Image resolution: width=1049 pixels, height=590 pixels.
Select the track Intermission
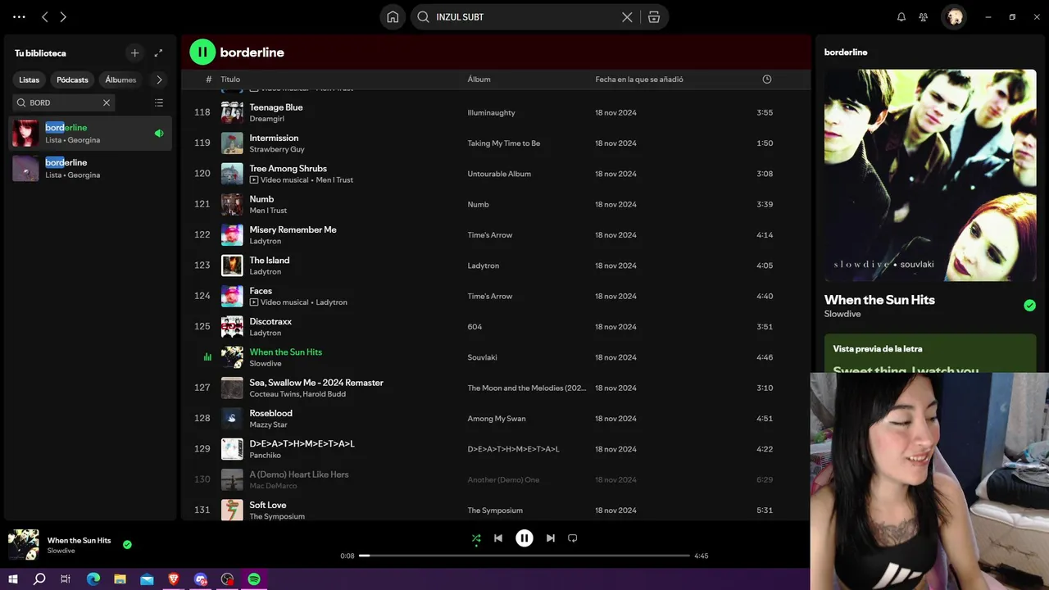tap(274, 138)
